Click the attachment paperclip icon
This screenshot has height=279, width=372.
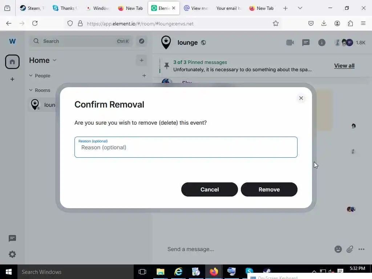coord(350,249)
